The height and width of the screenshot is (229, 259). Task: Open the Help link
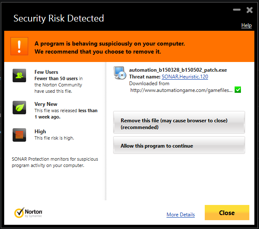coord(246,25)
